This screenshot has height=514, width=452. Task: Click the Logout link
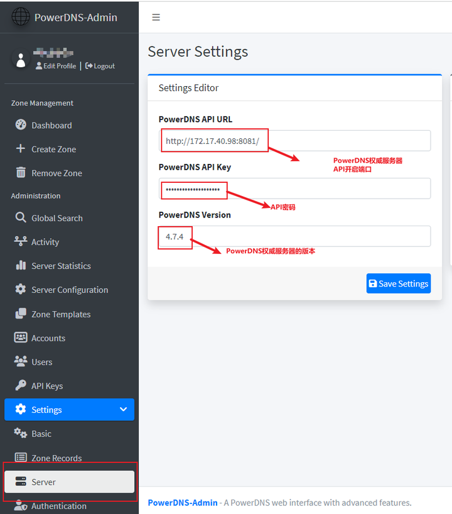tap(100, 66)
